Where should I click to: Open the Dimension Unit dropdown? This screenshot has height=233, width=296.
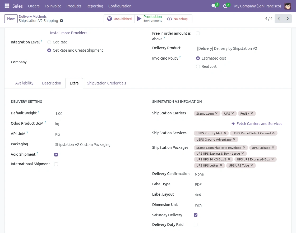coord(238,205)
